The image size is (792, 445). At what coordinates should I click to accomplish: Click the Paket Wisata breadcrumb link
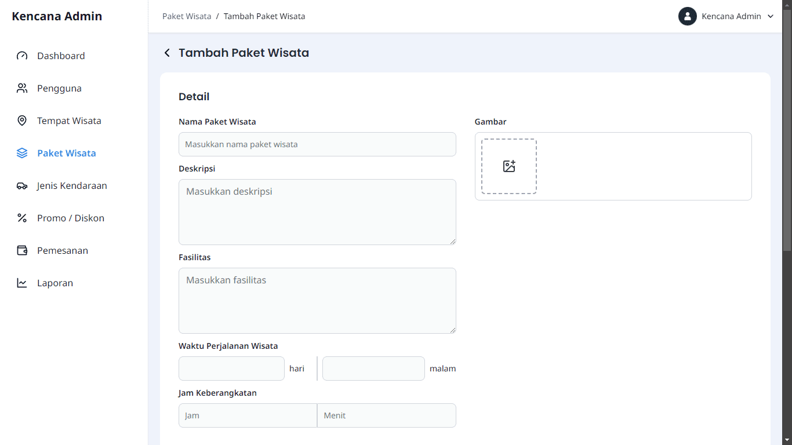point(187,16)
